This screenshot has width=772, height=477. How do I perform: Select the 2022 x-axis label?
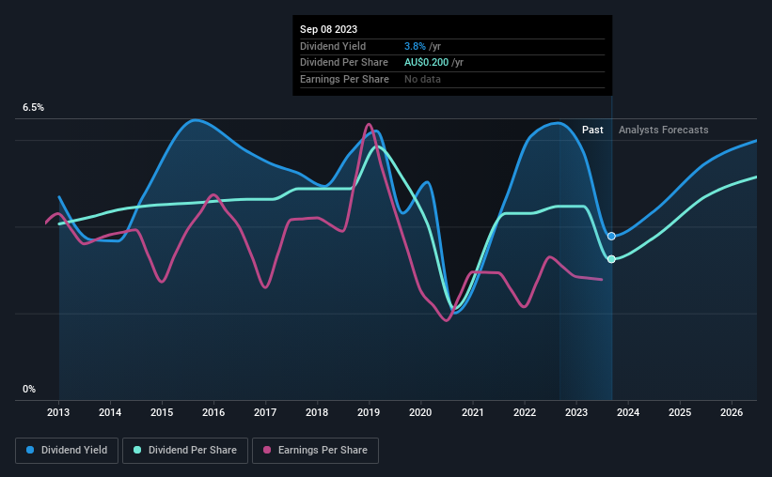tap(525, 412)
